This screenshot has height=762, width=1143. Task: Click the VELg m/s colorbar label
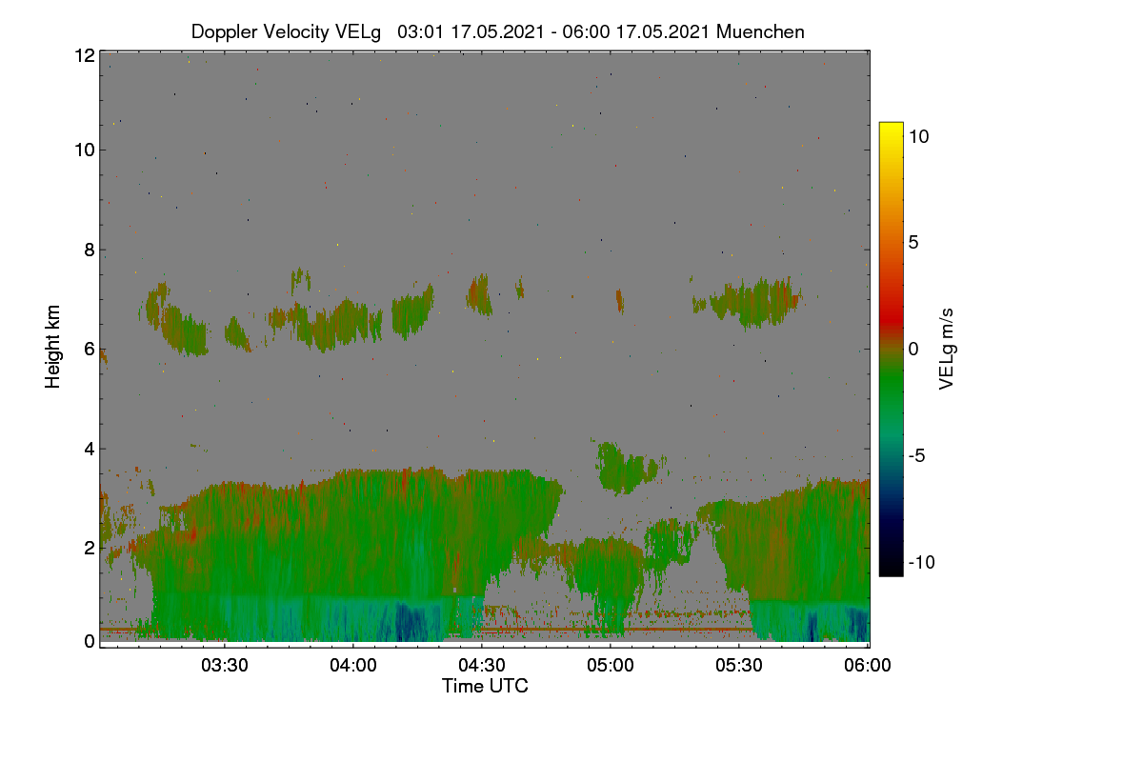click(x=946, y=349)
